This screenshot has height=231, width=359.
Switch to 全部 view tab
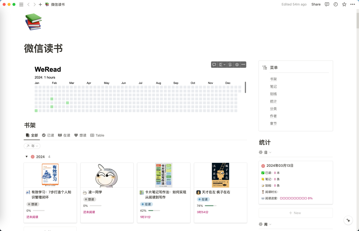32,135
